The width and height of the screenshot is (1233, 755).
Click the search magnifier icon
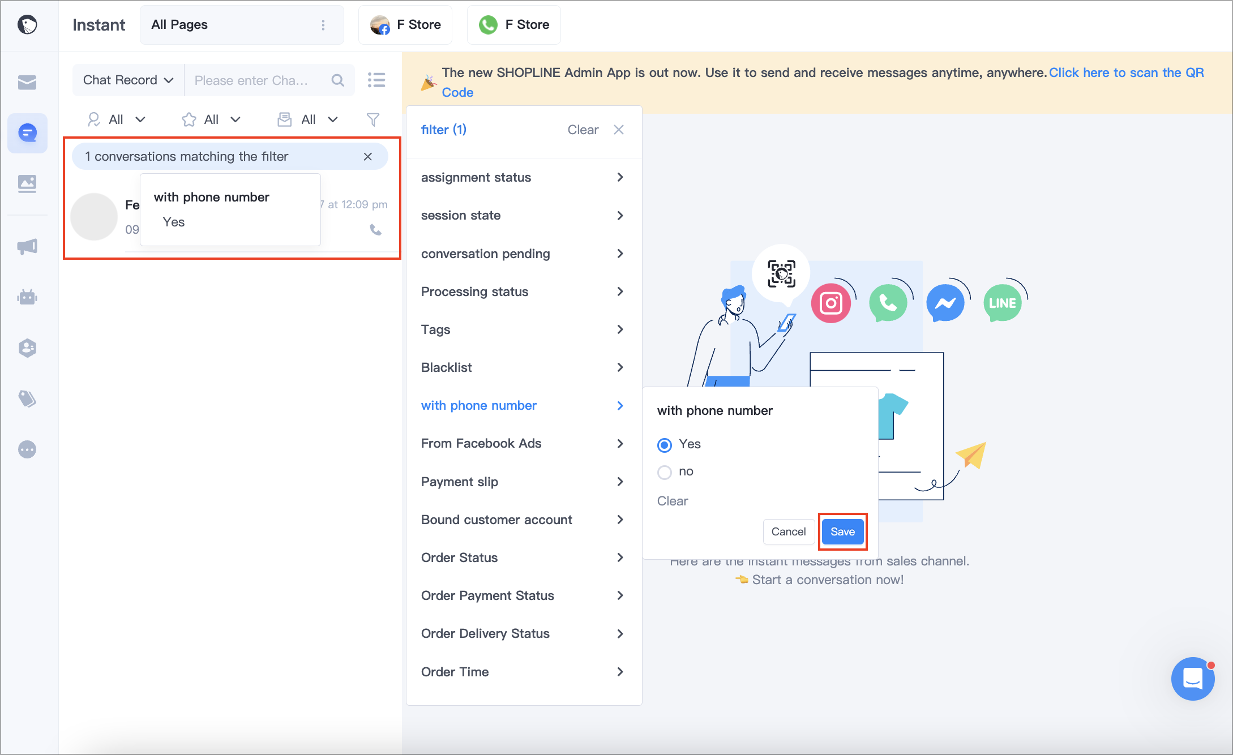338,80
